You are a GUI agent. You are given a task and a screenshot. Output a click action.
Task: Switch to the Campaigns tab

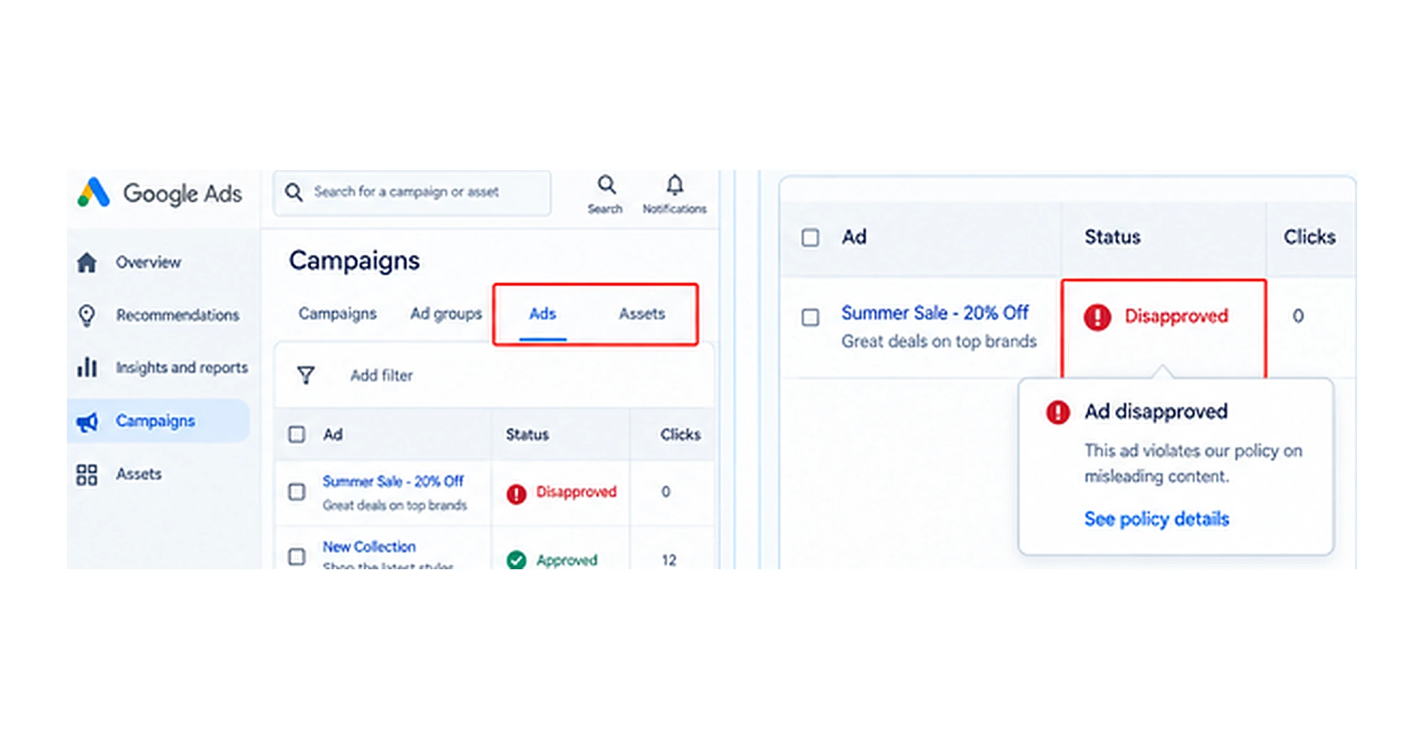(337, 314)
